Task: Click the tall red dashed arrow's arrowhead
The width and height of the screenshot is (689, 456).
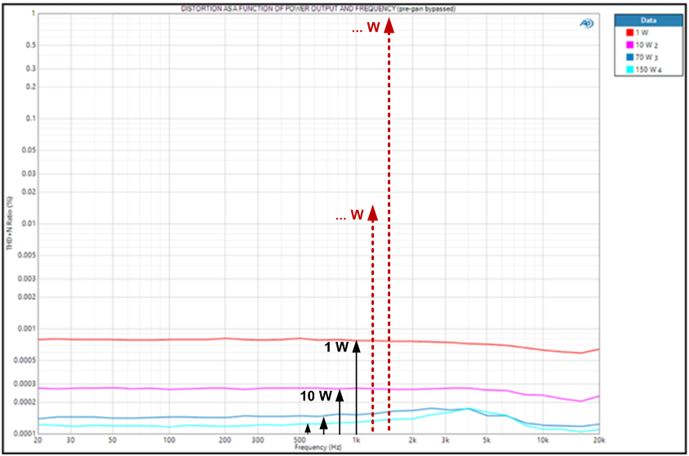Action: click(x=389, y=25)
